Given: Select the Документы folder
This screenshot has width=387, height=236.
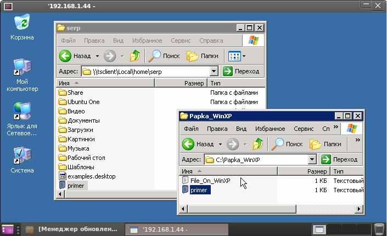Looking at the screenshot, I should click(x=79, y=120).
